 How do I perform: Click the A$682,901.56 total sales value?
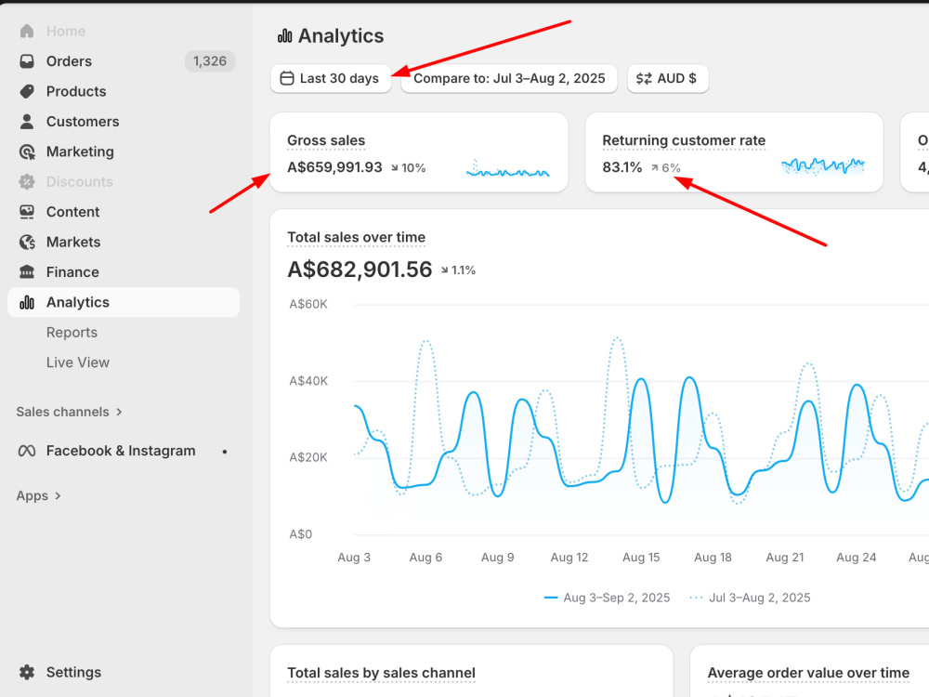coord(360,270)
